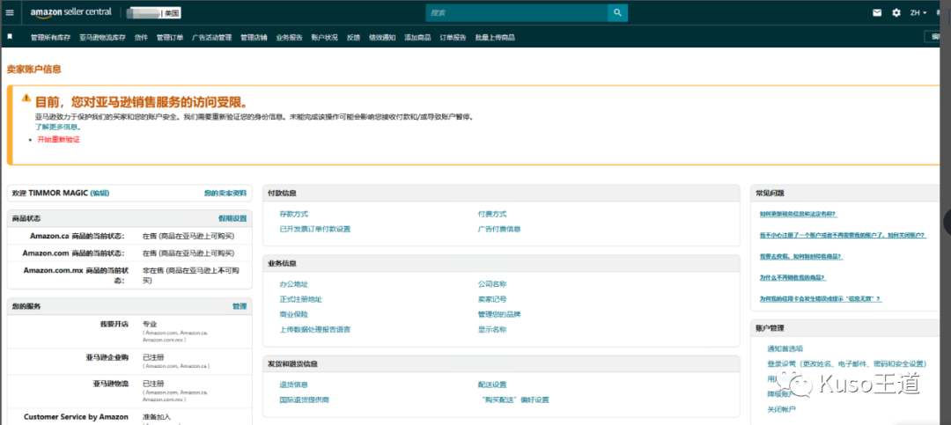
Task: Open the marketplace switcher showing 美国
Action: click(x=152, y=13)
